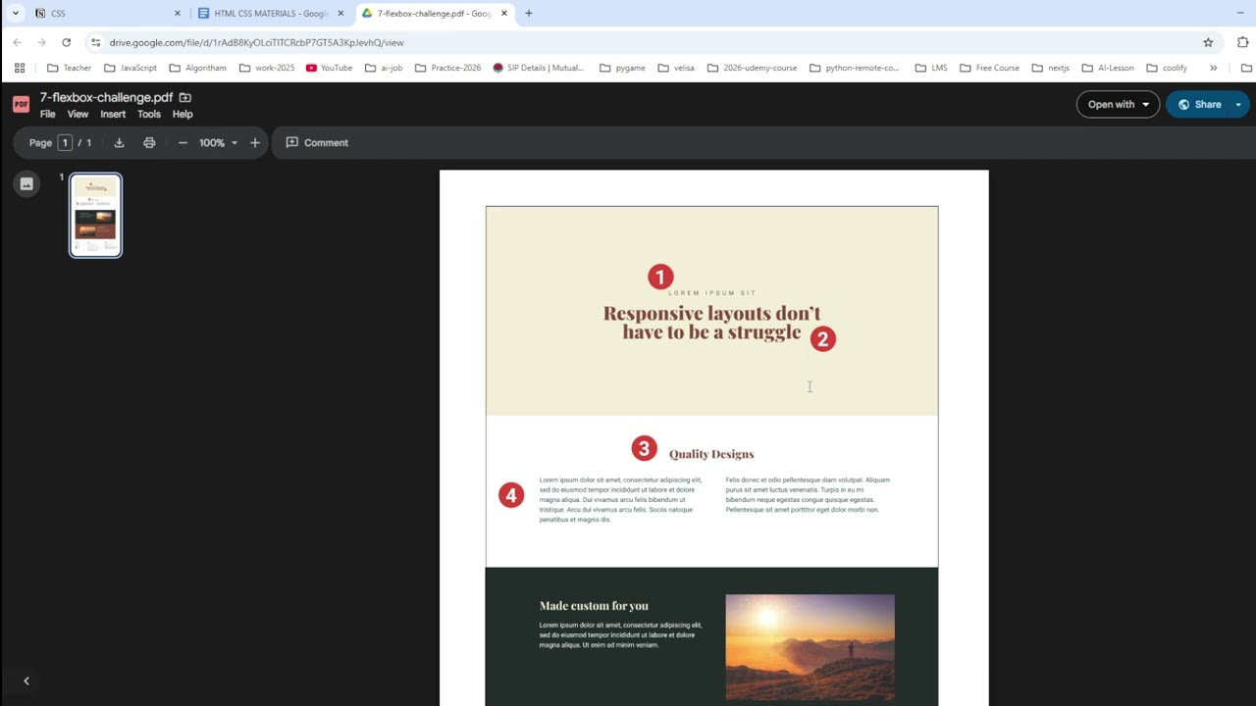Screen dimensions: 1256x706
Task: Open a new browser tab
Action: (529, 13)
